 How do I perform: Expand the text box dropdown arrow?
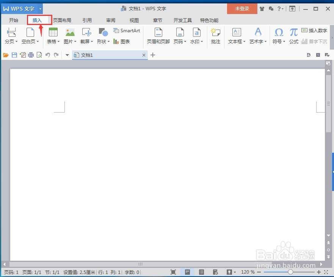(x=244, y=42)
